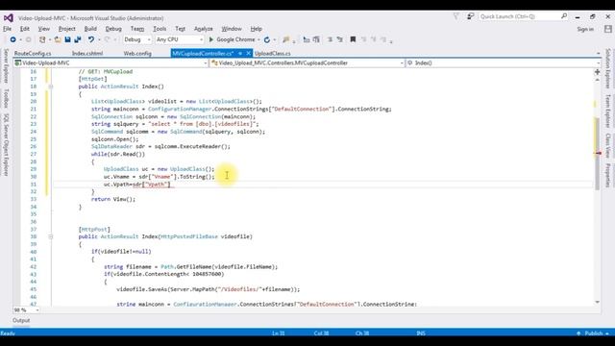Screen dimensions: 615x346
Task: Open the Team menu
Action: (136, 29)
